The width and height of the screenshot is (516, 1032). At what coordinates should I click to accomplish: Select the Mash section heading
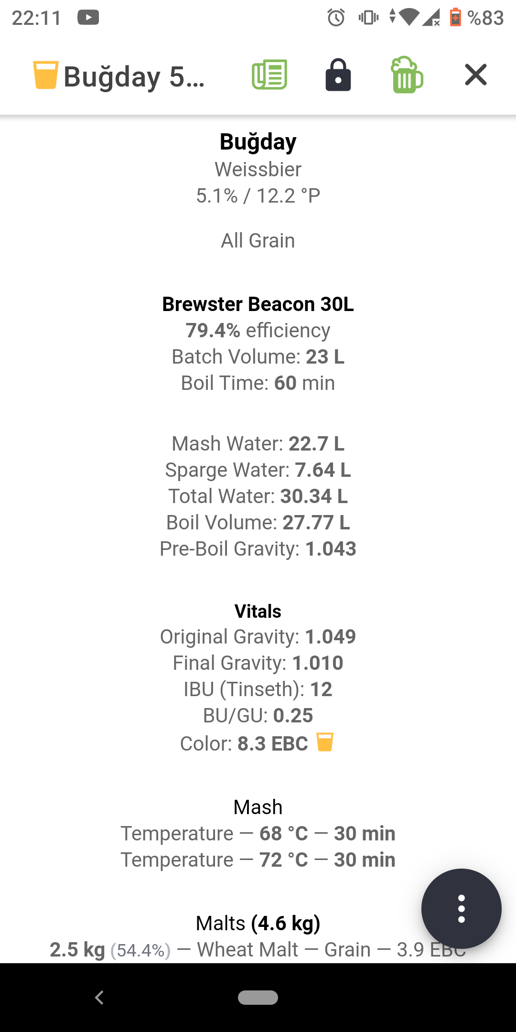tap(258, 807)
